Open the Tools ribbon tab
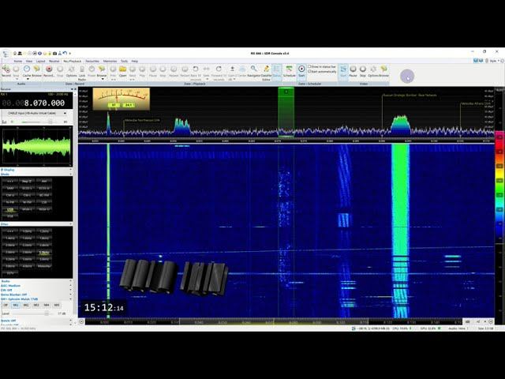Viewport: 505px width, 379px height. point(125,61)
